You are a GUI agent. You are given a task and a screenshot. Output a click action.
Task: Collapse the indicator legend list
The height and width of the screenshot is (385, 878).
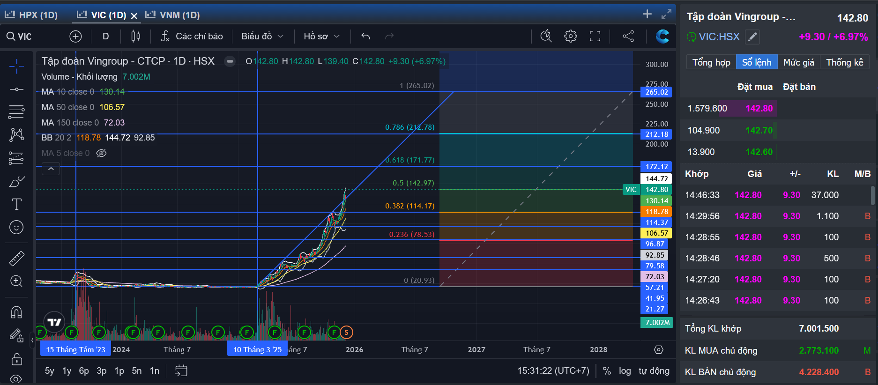tap(51, 169)
